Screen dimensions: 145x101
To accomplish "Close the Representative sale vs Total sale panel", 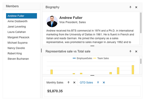I will [136, 51].
